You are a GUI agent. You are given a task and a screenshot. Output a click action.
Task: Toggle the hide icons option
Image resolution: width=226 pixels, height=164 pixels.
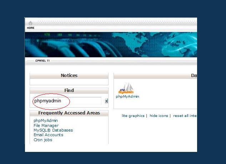pyautogui.click(x=159, y=116)
